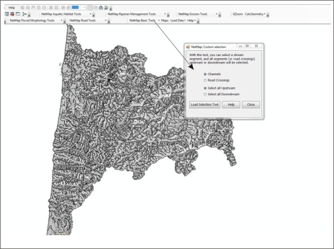This screenshot has width=334, height=249.
Task: Enable Select all Downstream option
Action: pyautogui.click(x=205, y=94)
